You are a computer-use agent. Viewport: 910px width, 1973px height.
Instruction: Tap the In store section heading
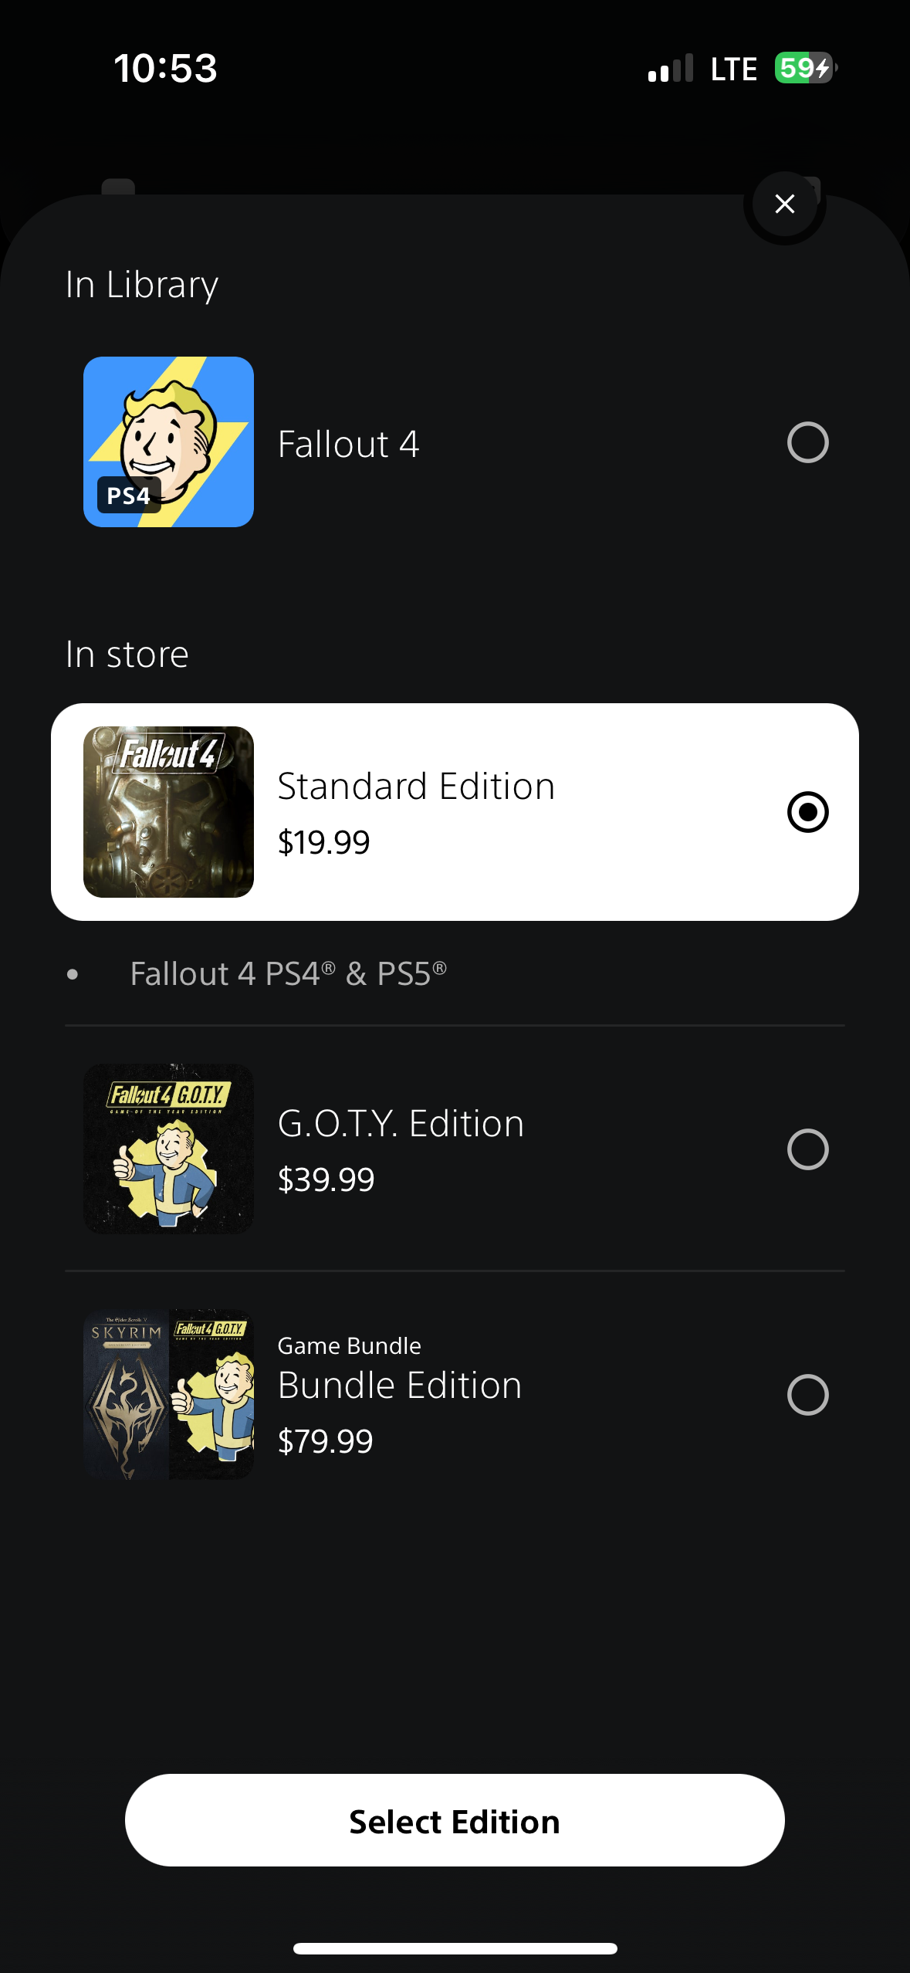[127, 654]
